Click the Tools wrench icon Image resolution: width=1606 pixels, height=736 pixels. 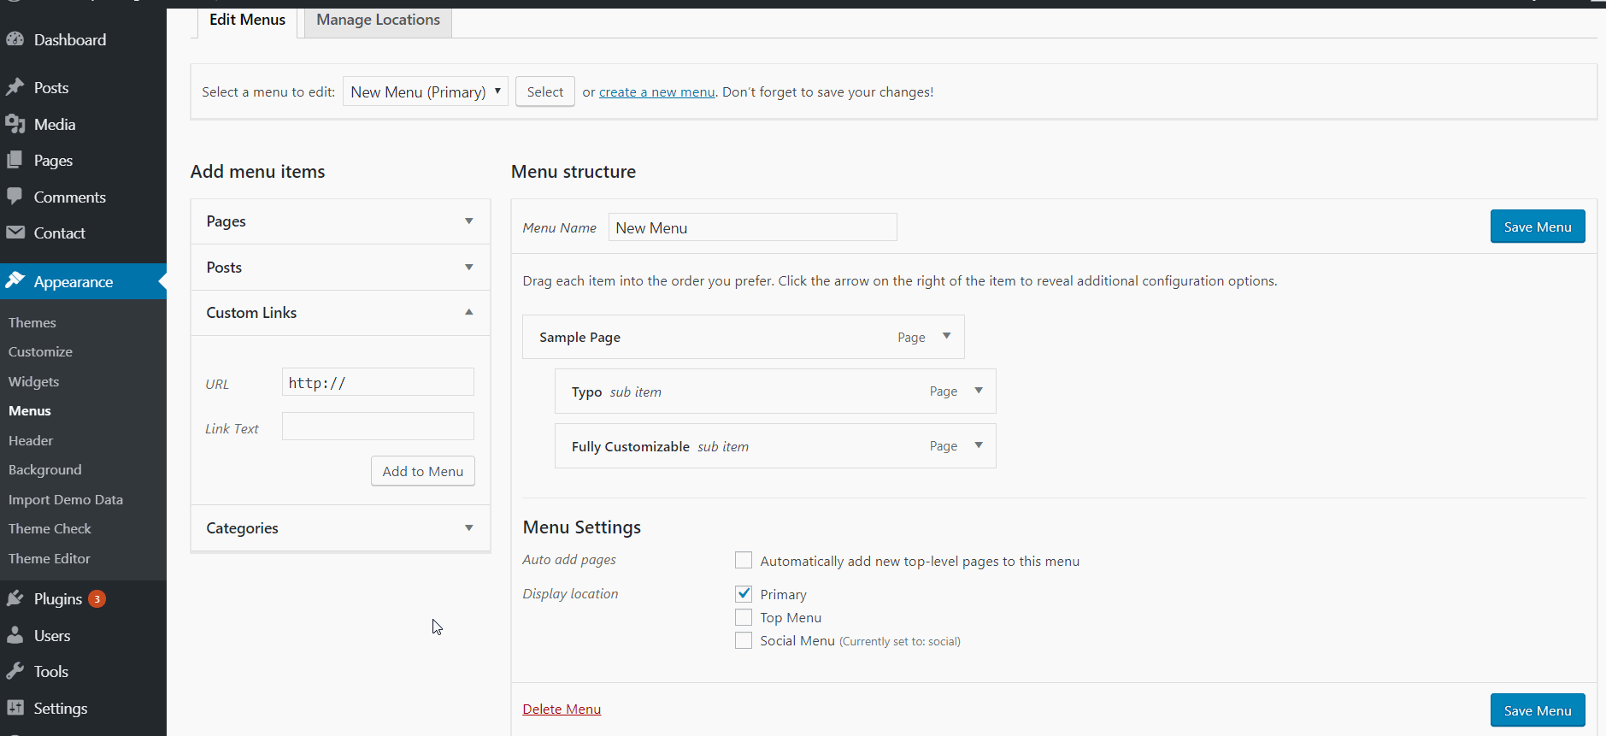click(15, 671)
